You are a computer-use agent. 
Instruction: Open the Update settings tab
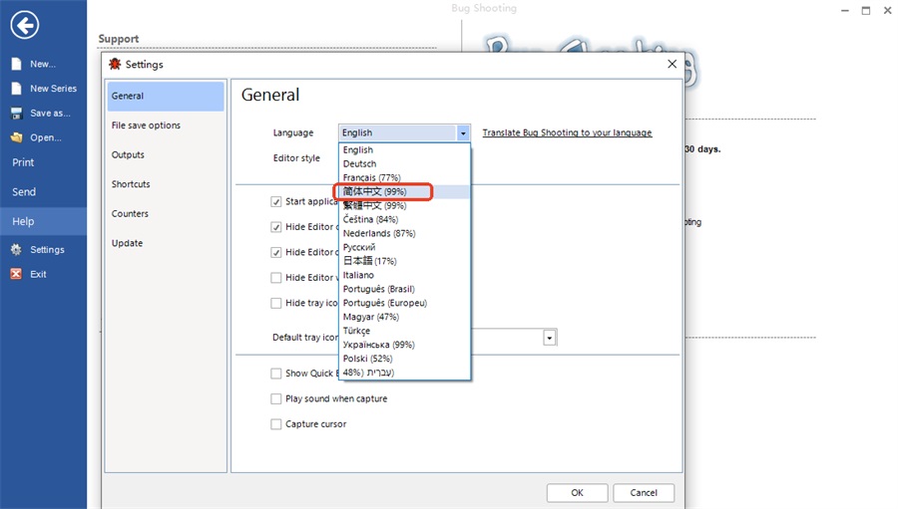[x=166, y=243]
